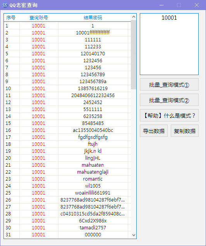
Task: Click row number 27 in 序号 column
Action: [8, 207]
